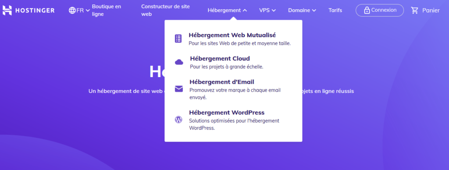Click the shopping cart icon
Screen dimensions: 449x170
[414, 11]
